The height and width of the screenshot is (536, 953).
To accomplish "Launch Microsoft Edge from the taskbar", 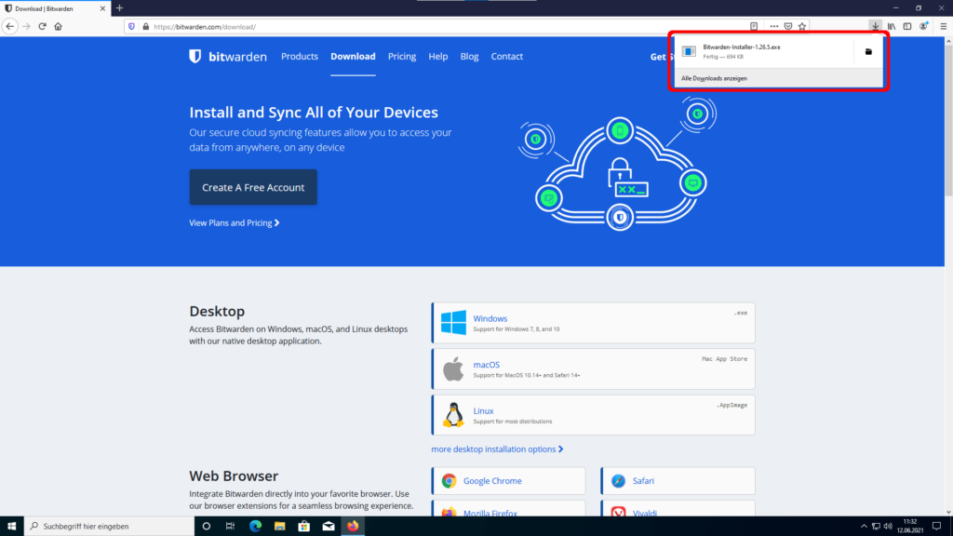I will [255, 527].
